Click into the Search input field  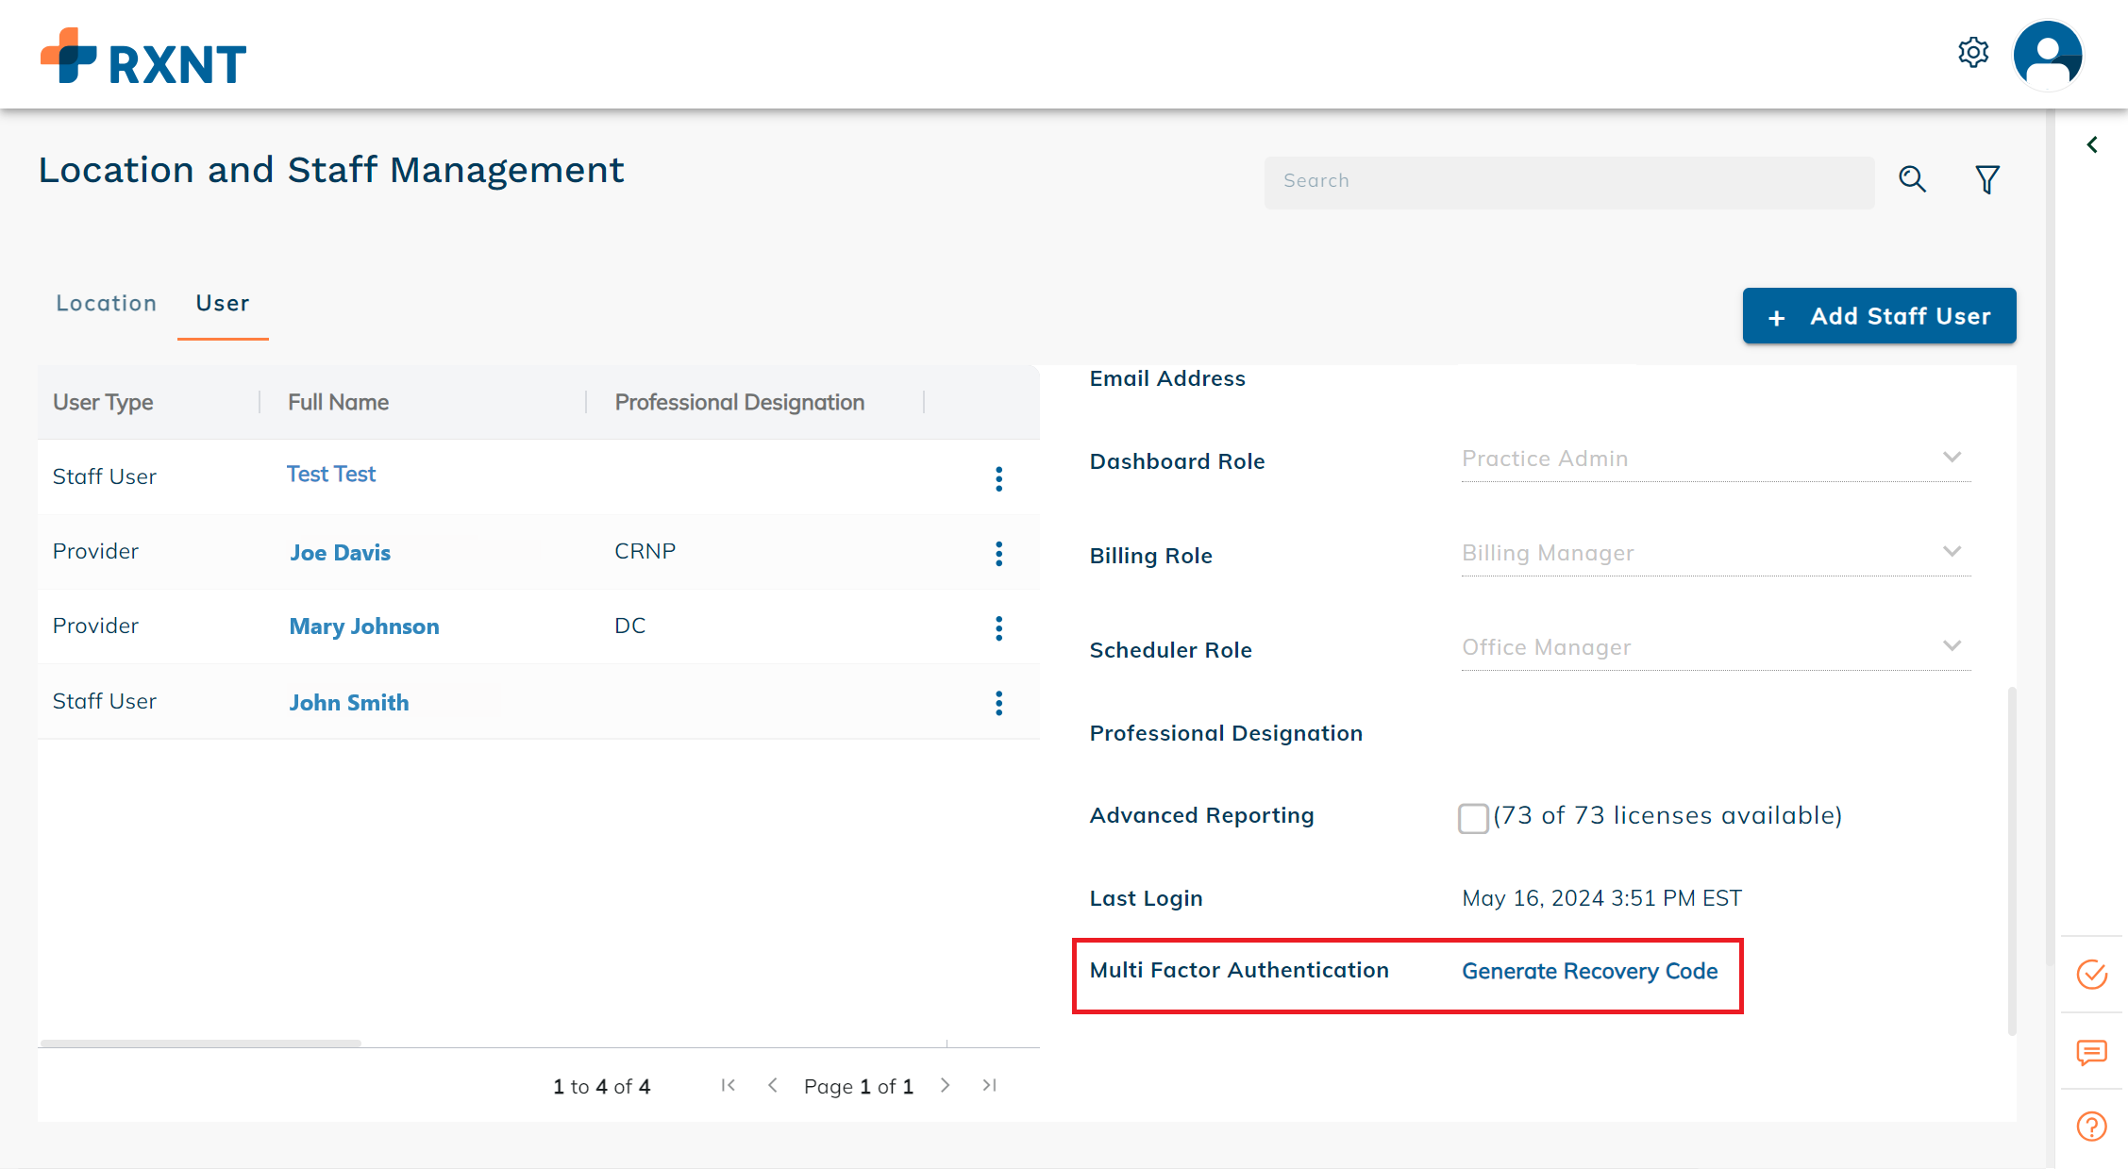click(1568, 181)
